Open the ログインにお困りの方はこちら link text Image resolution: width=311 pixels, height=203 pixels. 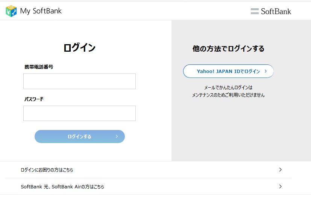47,170
